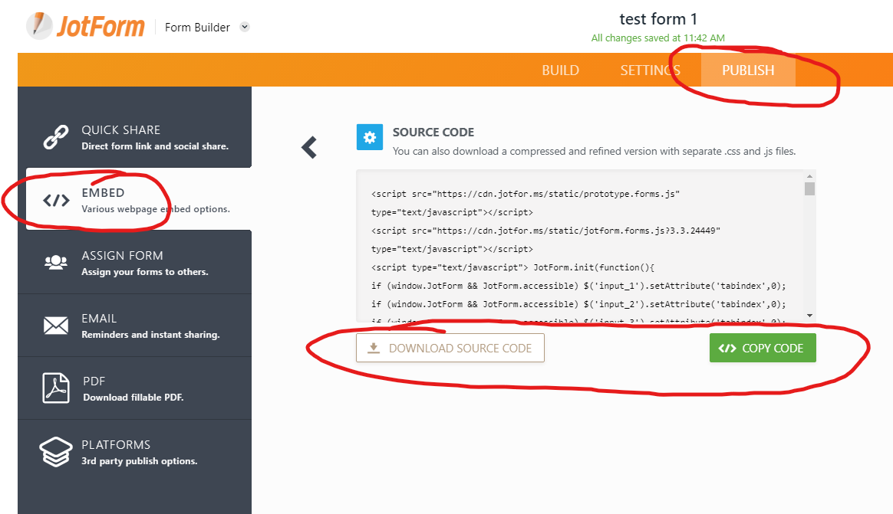Click the test form 1 title
This screenshot has width=893, height=514.
pos(657,19)
